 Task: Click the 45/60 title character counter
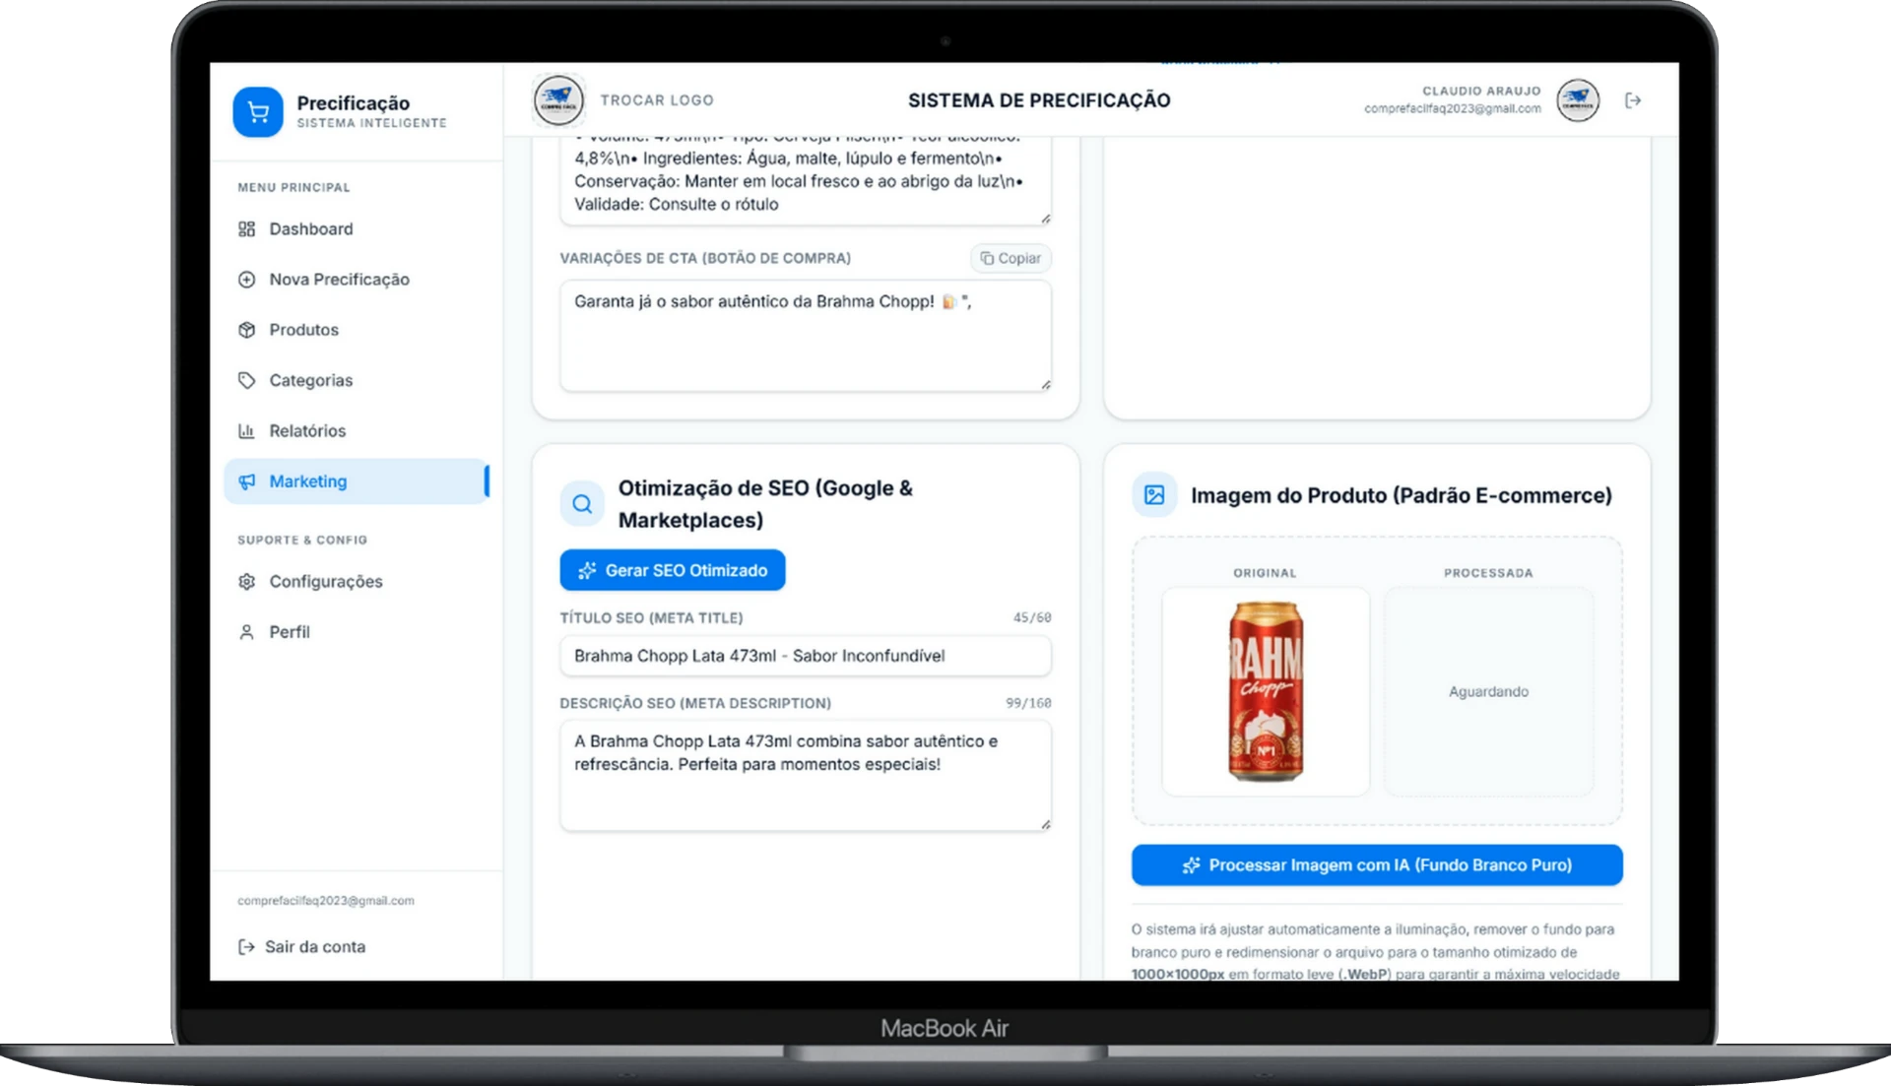coord(1032,617)
